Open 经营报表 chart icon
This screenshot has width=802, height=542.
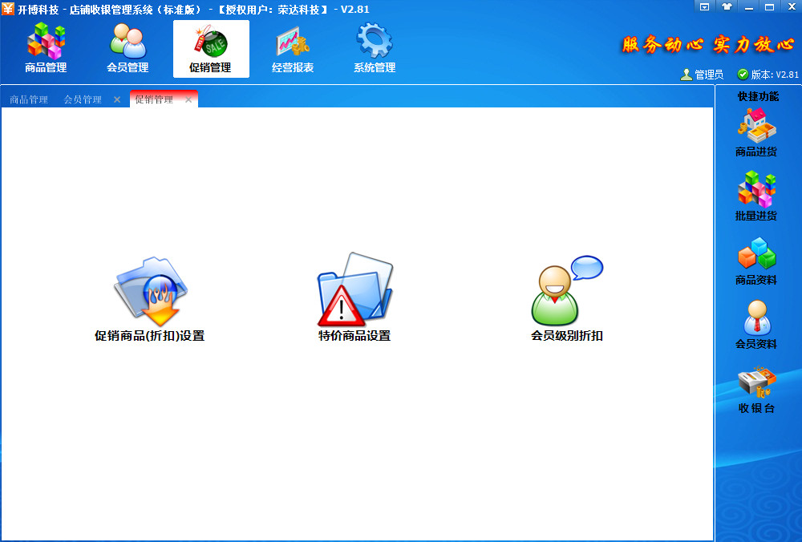click(293, 49)
